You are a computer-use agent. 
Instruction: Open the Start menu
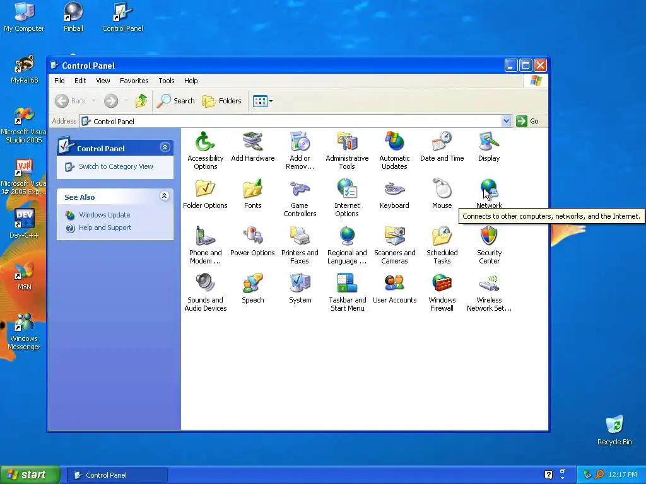pos(30,475)
